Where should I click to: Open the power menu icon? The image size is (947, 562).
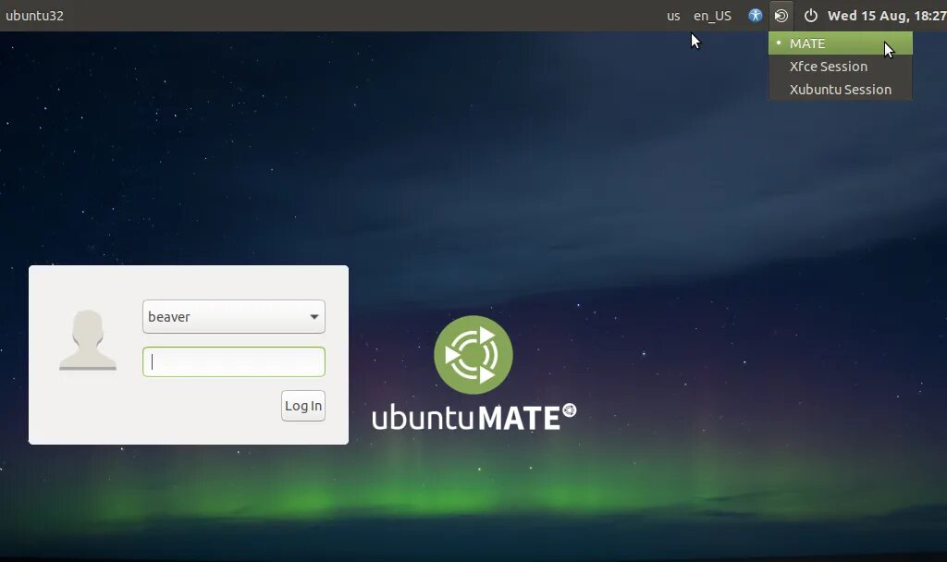[x=810, y=16]
